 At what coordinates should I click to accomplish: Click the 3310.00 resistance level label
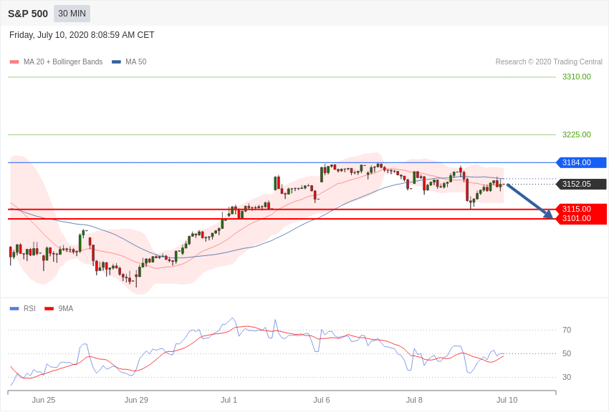pyautogui.click(x=576, y=77)
